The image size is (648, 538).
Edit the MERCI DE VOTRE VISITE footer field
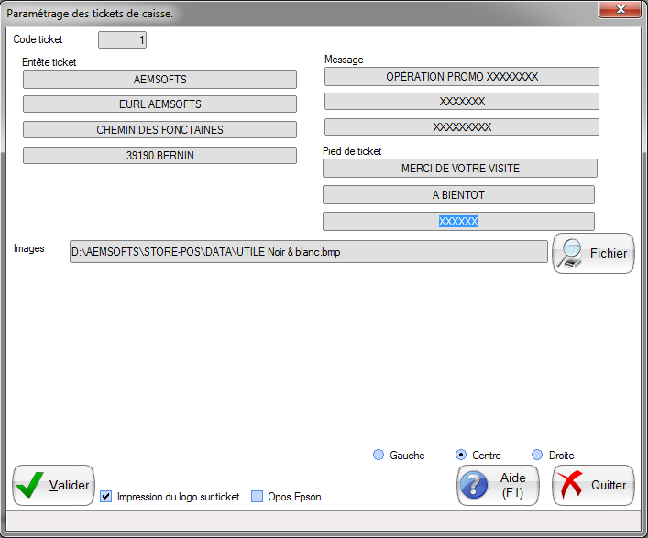460,169
